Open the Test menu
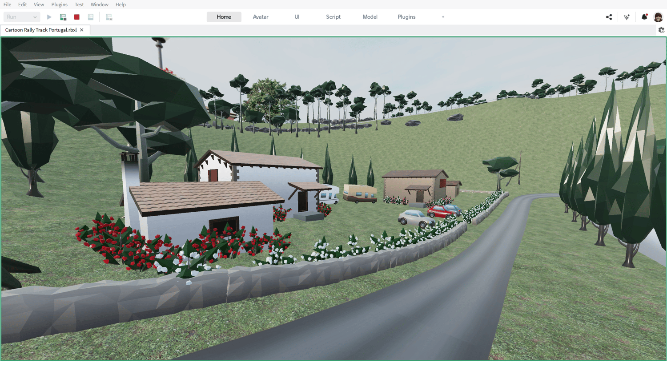Viewport: 667px width, 375px height. 79,4
